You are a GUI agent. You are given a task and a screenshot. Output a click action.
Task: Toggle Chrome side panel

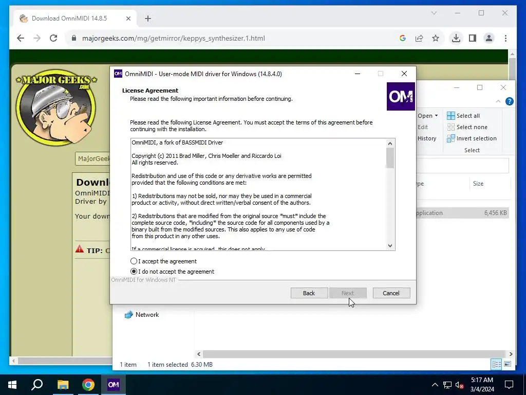473,38
